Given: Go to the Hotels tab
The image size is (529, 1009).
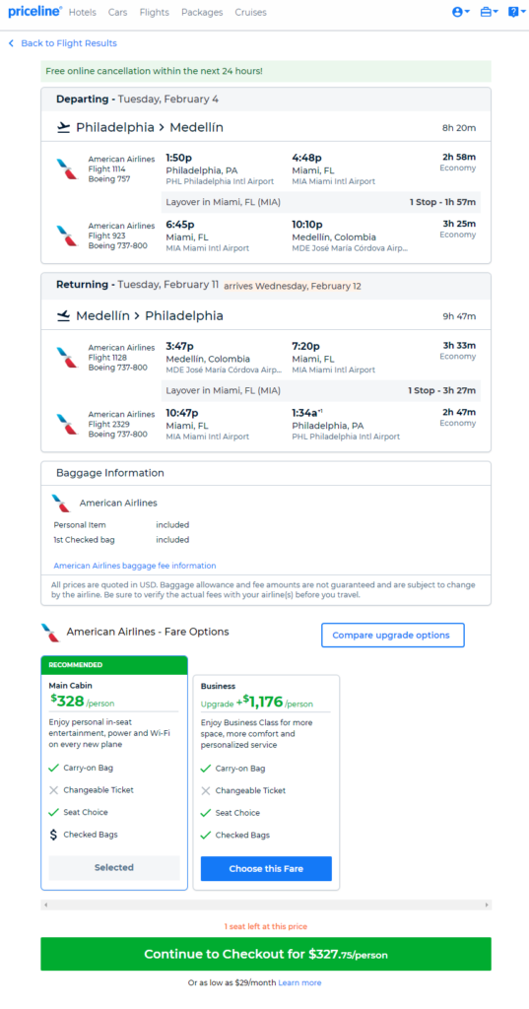Looking at the screenshot, I should [83, 12].
